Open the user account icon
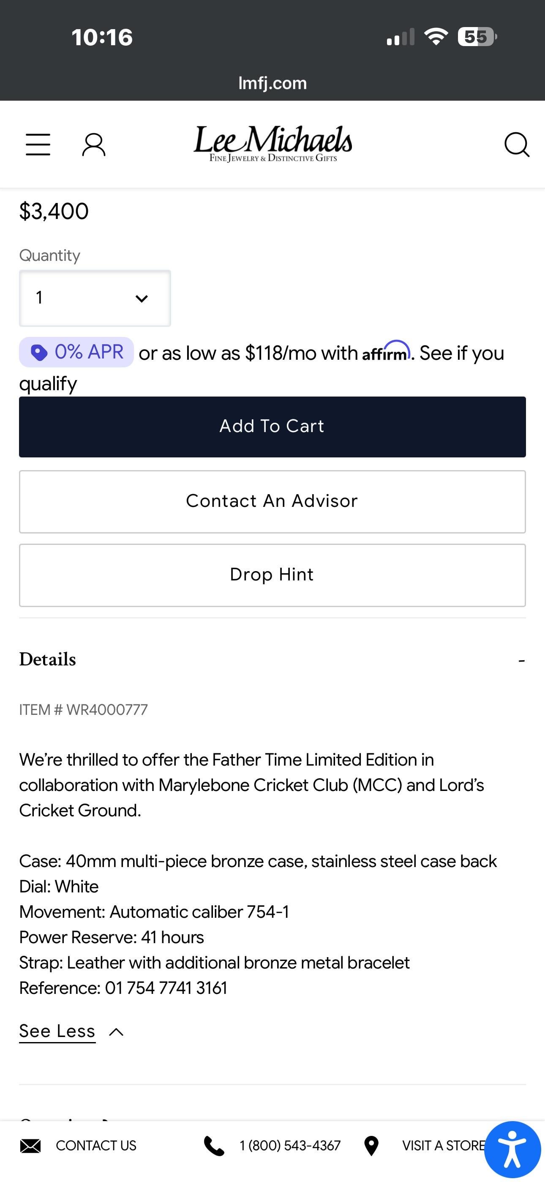Image resolution: width=545 pixels, height=1182 pixels. pyautogui.click(x=94, y=145)
